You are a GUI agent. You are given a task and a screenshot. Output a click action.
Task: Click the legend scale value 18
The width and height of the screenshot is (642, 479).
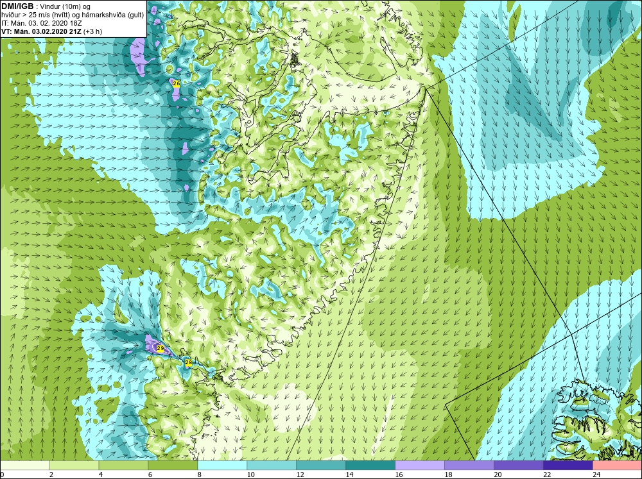pyautogui.click(x=448, y=475)
